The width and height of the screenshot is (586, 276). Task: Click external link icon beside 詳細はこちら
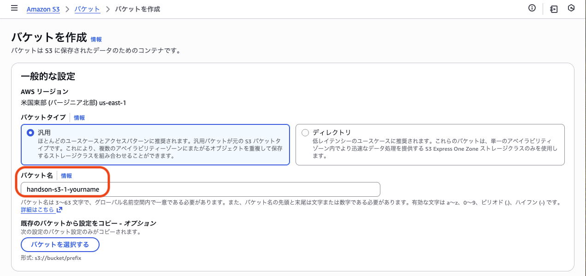(59, 210)
